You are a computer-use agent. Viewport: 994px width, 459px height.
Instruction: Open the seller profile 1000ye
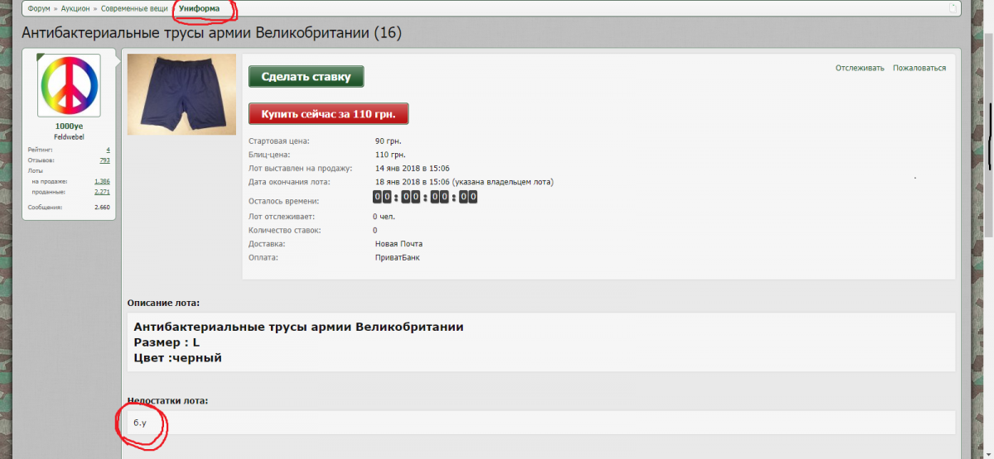69,126
